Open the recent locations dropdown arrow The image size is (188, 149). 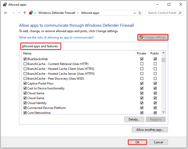click(x=19, y=13)
